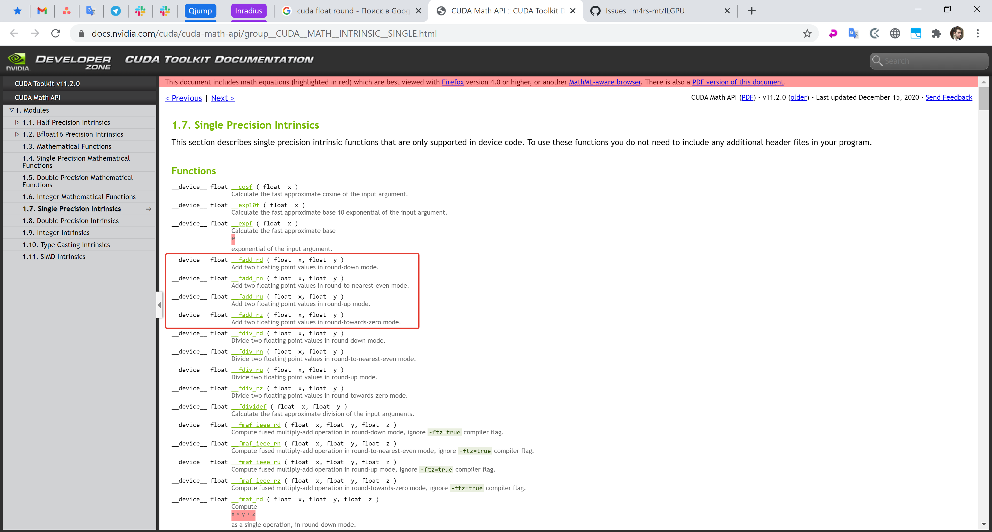Viewport: 992px width, 532px height.
Task: Expand 1.1. Half Precision Intrinsics
Action: 17,122
